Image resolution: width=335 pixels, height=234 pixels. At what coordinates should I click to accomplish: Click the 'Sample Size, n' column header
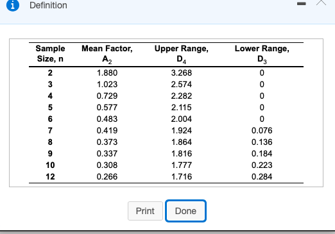pyautogui.click(x=50, y=53)
